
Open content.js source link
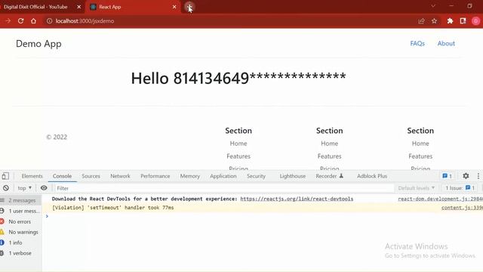click(x=462, y=208)
